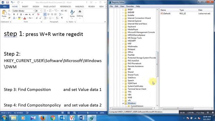This screenshot has width=215, height=121.
Task: Click the Paste clipboard icon
Action: (4, 12)
